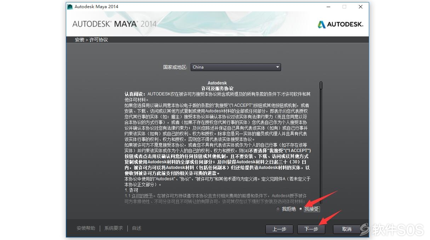Cancel the installation with 取消
This screenshot has width=430, height=240.
click(347, 229)
